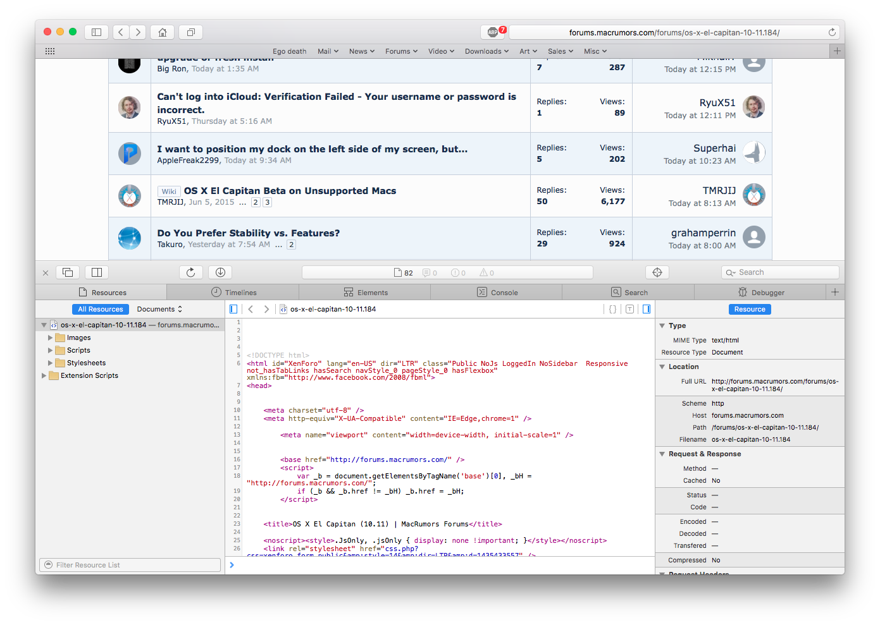Image resolution: width=880 pixels, height=625 pixels.
Task: Toggle the type information button
Action: [x=629, y=309]
